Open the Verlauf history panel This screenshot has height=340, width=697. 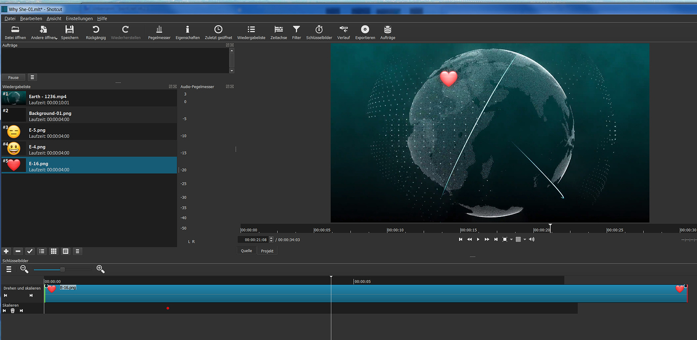343,33
